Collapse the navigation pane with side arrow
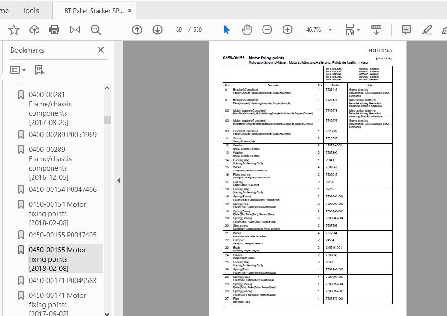This screenshot has height=316, width=447. (x=118, y=180)
